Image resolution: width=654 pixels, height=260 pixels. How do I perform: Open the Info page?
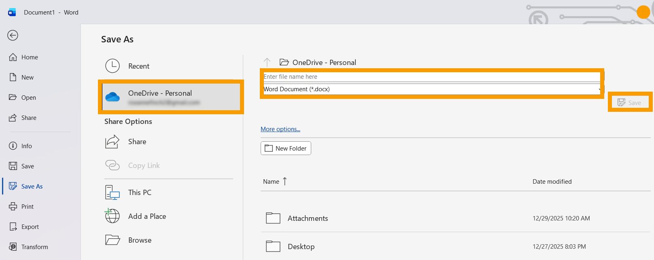(26, 146)
